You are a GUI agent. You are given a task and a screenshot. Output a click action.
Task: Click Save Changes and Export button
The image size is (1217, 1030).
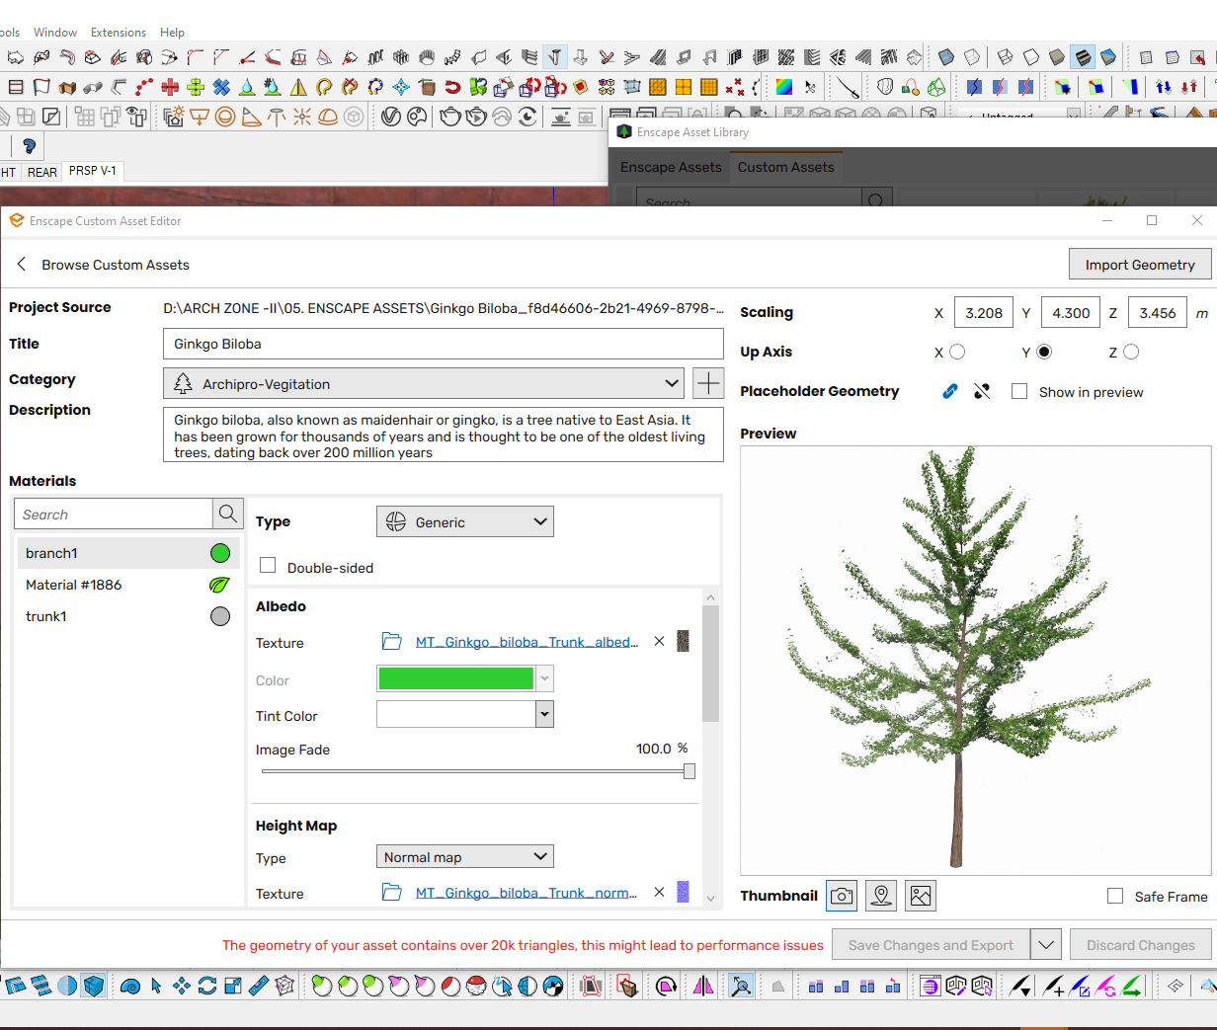[931, 945]
